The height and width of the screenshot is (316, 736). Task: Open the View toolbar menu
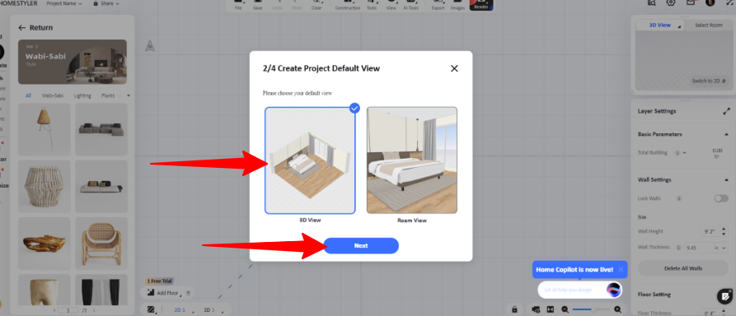pos(391,5)
